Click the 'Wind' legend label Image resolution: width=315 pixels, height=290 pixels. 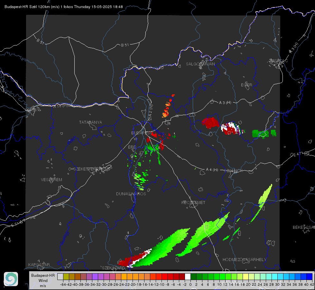(43, 281)
